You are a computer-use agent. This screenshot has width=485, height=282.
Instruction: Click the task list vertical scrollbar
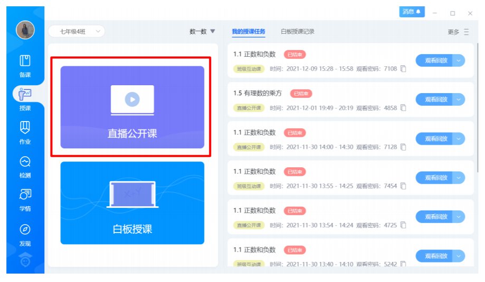[477, 108]
